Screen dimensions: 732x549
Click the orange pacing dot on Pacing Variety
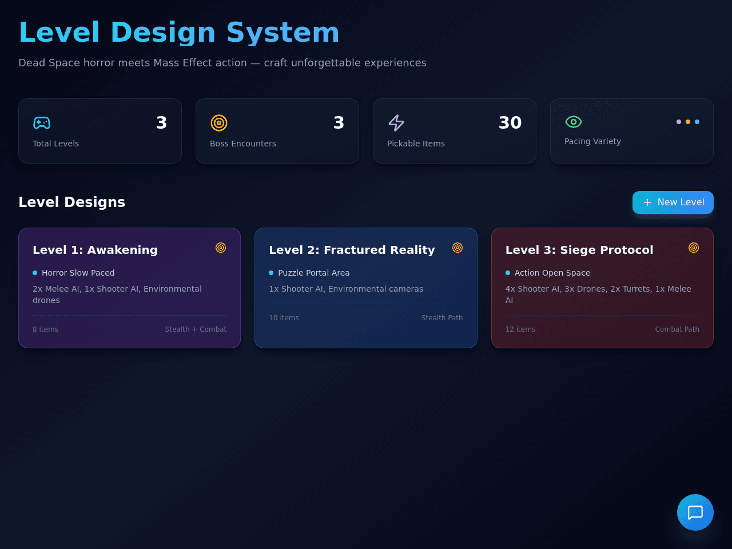pos(688,122)
